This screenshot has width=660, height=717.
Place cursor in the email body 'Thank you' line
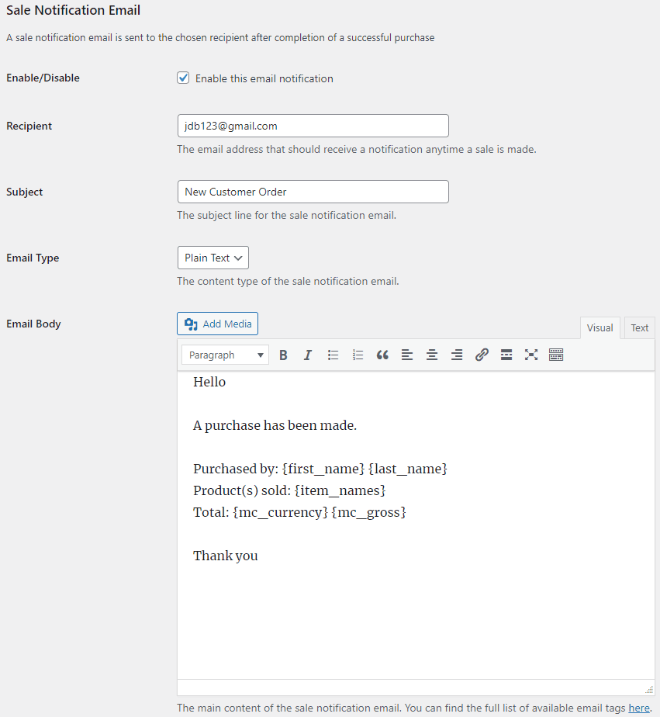(x=226, y=556)
